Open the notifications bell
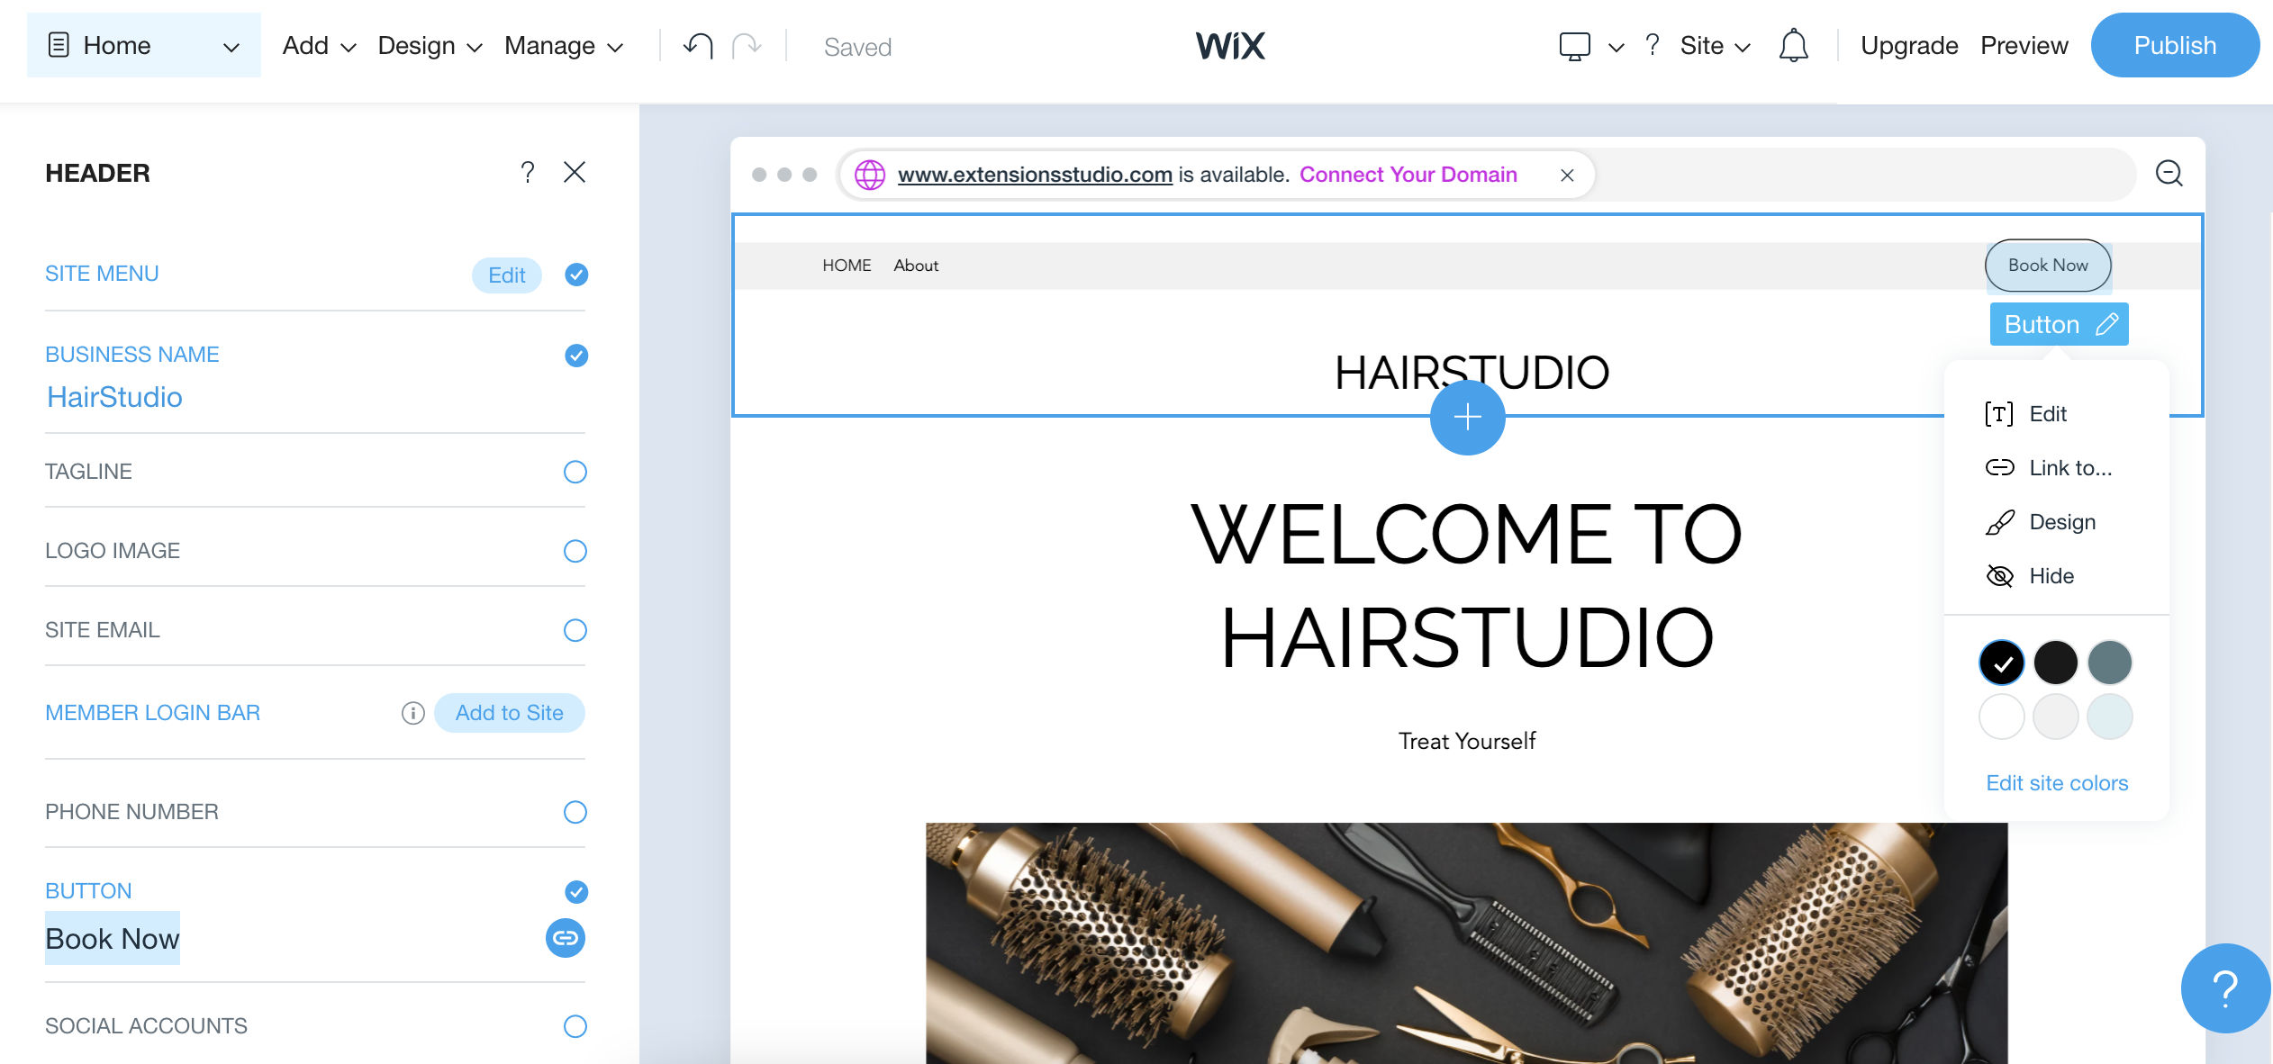The height and width of the screenshot is (1064, 2273). [1793, 45]
